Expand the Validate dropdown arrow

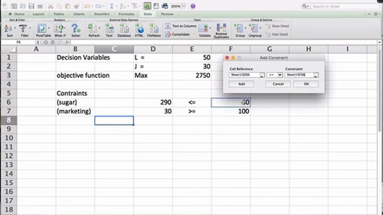(210, 28)
